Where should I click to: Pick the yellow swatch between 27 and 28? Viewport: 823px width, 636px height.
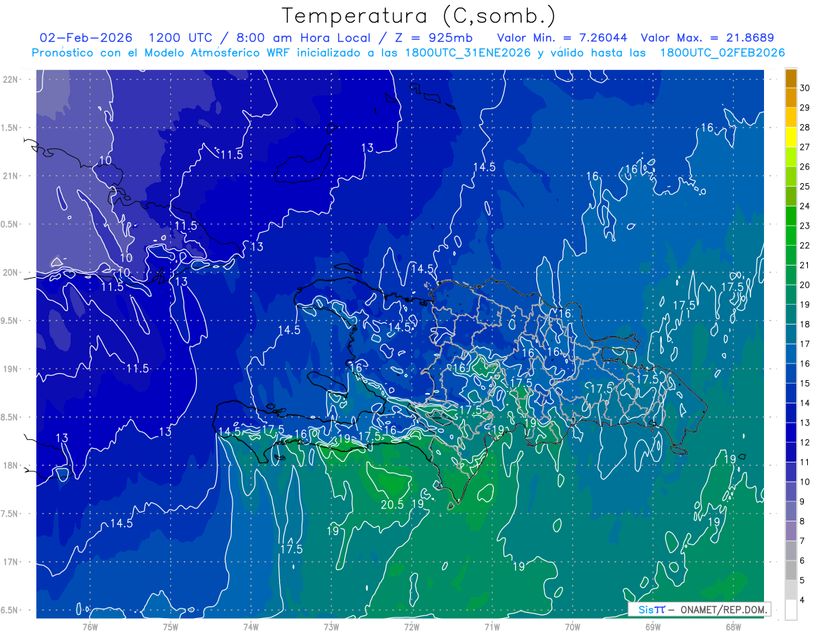pyautogui.click(x=791, y=137)
